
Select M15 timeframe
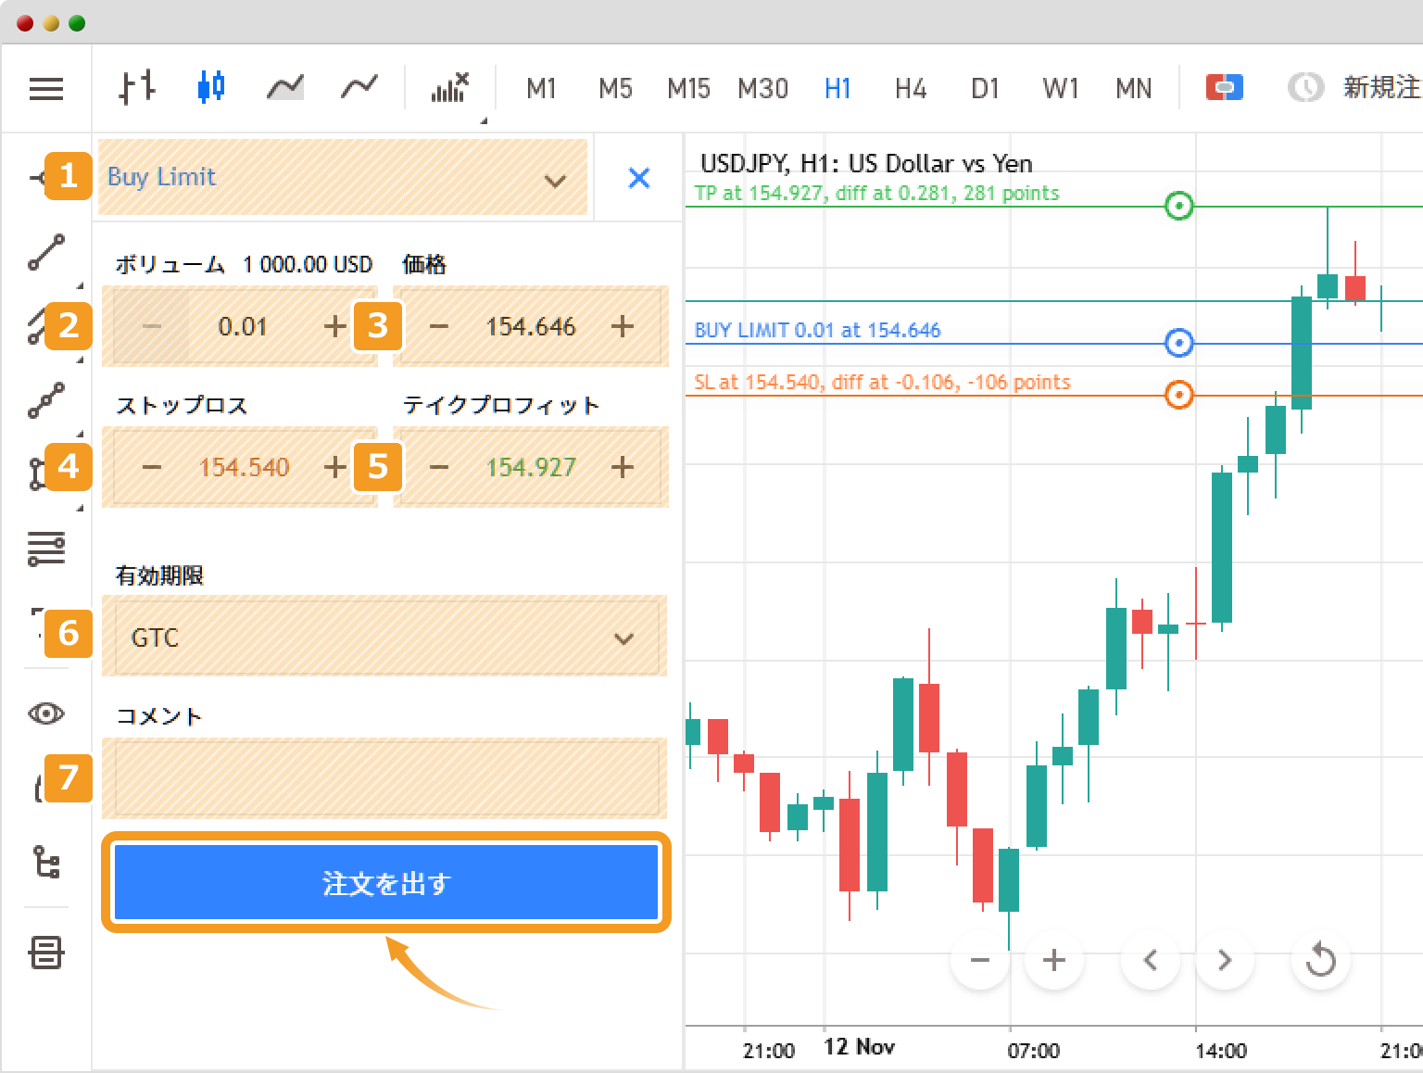coord(688,89)
